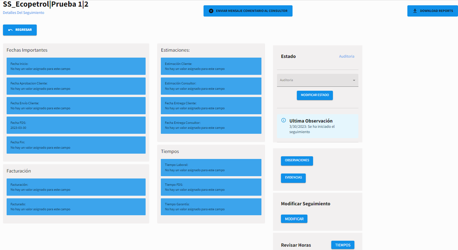
Task: Click the plus icon on Enviar Mensaje button
Action: tap(211, 11)
